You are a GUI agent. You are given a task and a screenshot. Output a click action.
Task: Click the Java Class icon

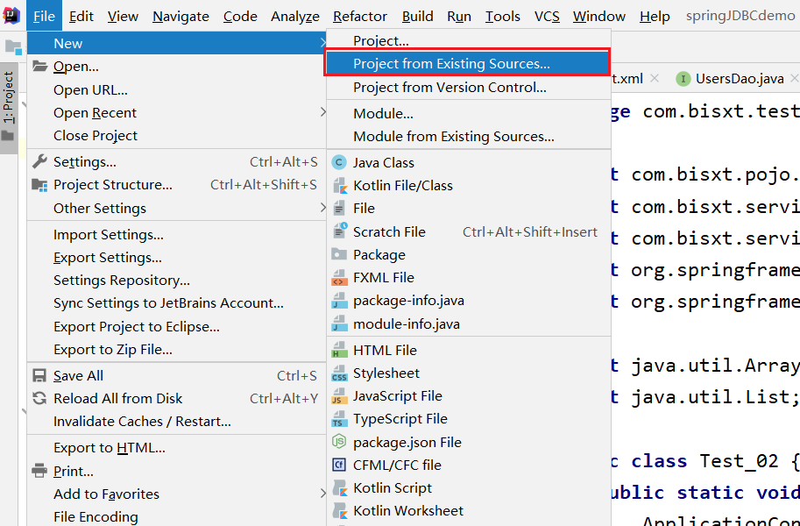click(x=339, y=162)
